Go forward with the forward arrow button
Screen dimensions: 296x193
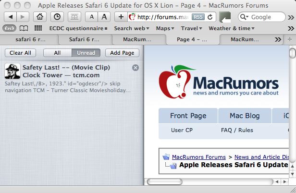click(23, 17)
